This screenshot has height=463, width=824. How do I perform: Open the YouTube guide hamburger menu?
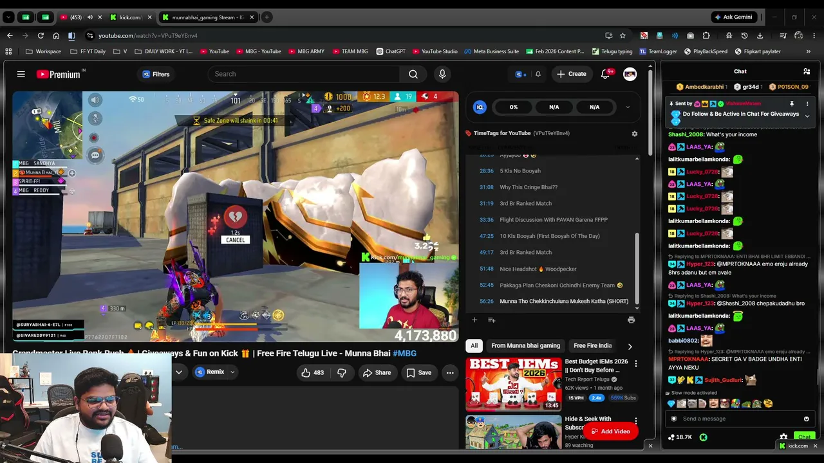pos(21,74)
